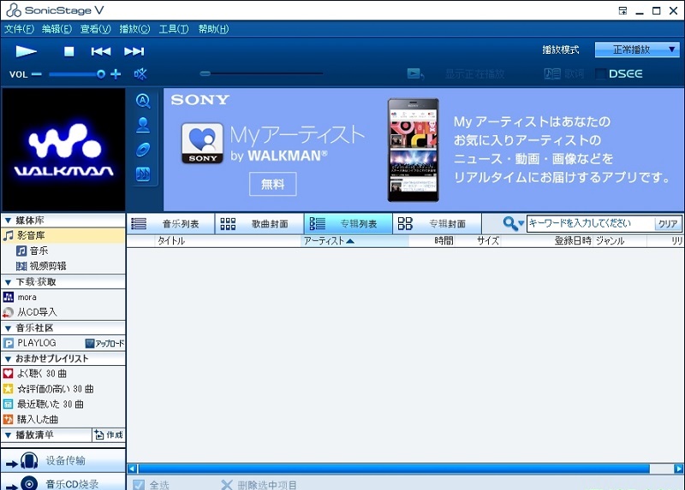Open the 帮助(H) menu
Image resolution: width=685 pixels, height=490 pixels.
tap(213, 29)
